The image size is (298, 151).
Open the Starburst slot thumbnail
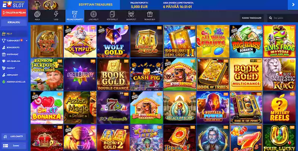(x=80, y=74)
